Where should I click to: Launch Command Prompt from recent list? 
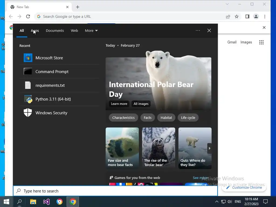(x=59, y=71)
